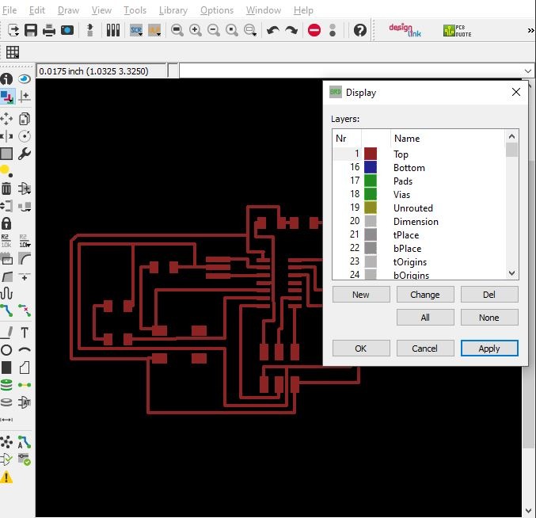536x518 pixels.
Task: Open the Edit menu
Action: coord(37,10)
